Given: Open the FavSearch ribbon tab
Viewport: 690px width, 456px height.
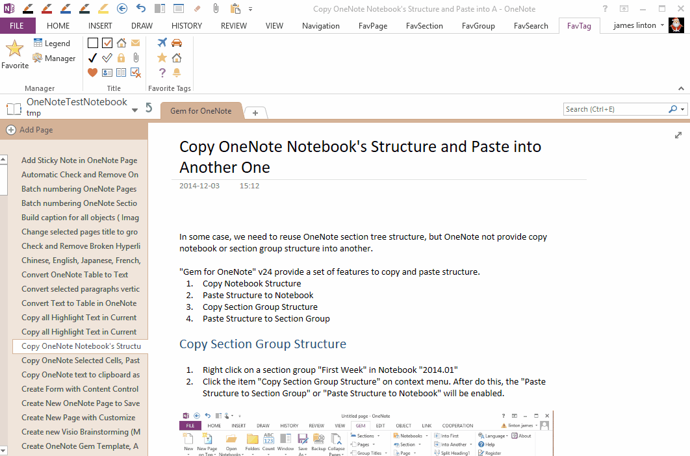Looking at the screenshot, I should 531,25.
